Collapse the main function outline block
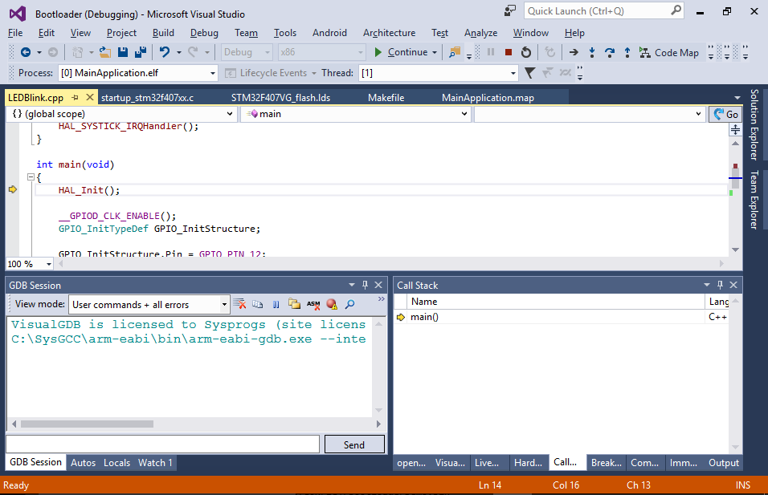The height and width of the screenshot is (495, 768). click(31, 177)
